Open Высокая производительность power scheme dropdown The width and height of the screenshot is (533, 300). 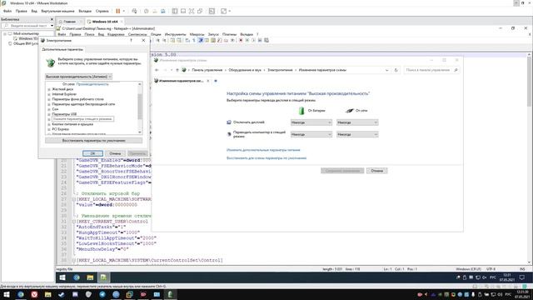pyautogui.click(x=78, y=77)
